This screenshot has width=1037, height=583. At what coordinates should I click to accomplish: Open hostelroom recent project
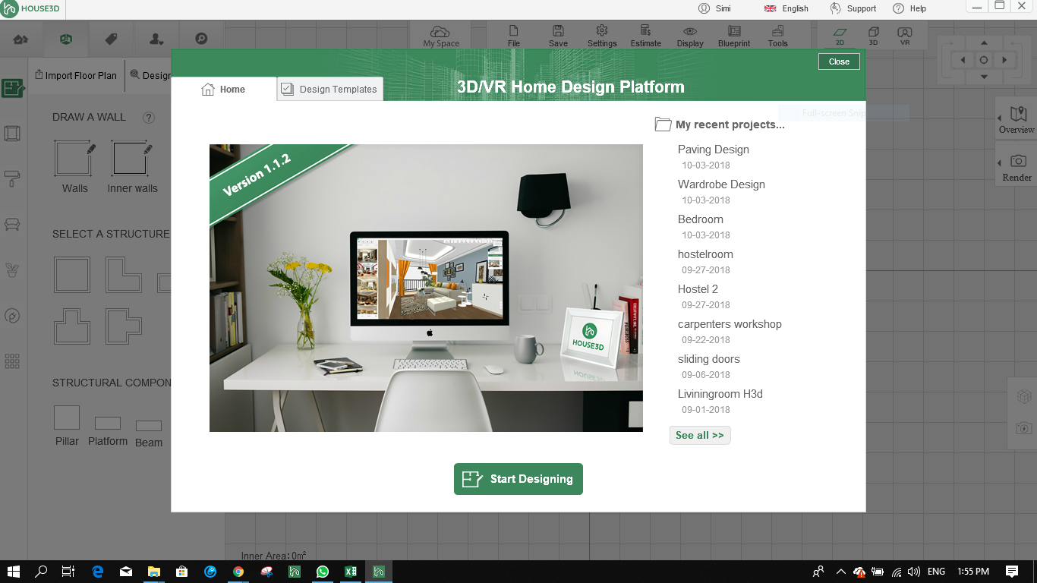[705, 254]
